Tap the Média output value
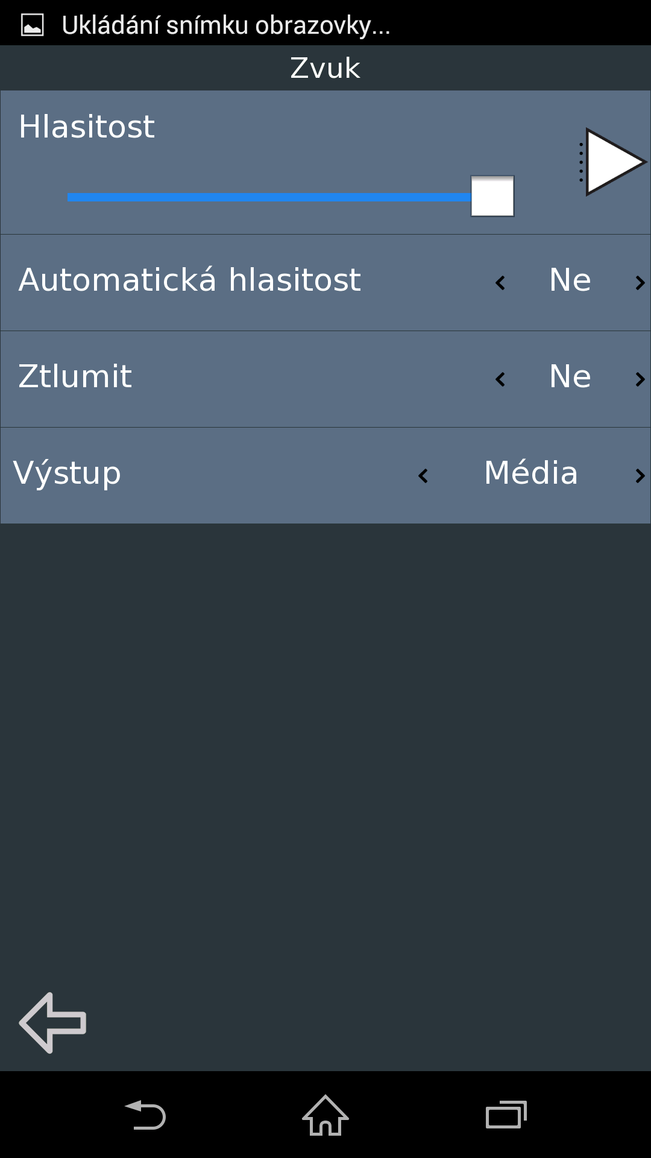 [x=531, y=473]
